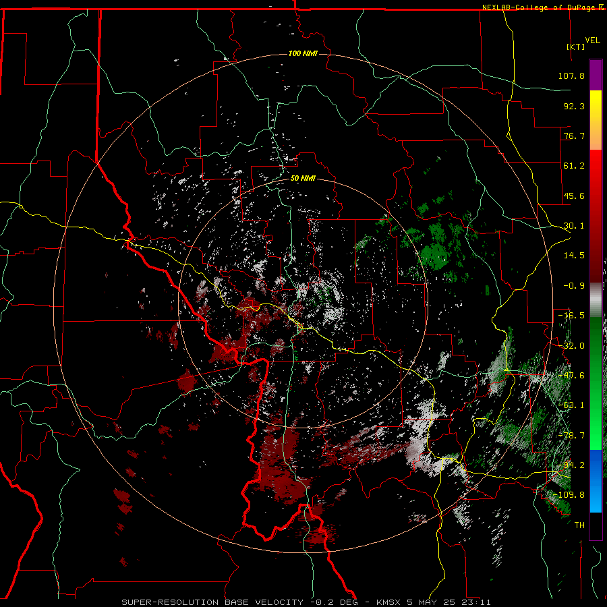Click the 92.3 velocity scale value
607x607 pixels.
[574, 106]
